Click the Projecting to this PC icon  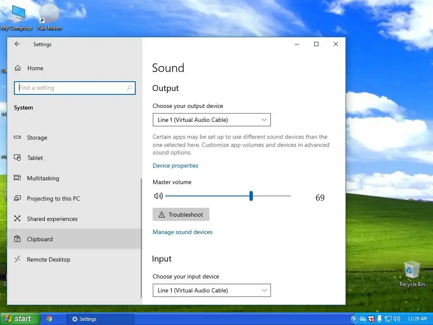coord(17,198)
